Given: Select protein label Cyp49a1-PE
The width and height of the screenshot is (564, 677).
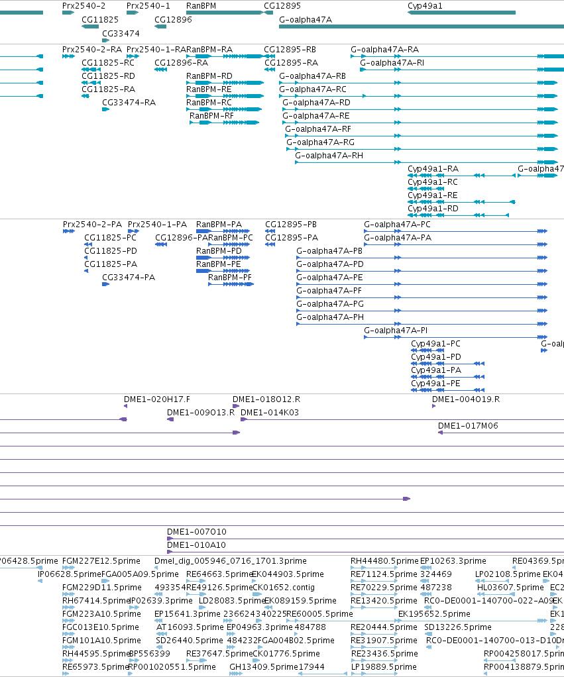Looking at the screenshot, I should click(x=435, y=384).
